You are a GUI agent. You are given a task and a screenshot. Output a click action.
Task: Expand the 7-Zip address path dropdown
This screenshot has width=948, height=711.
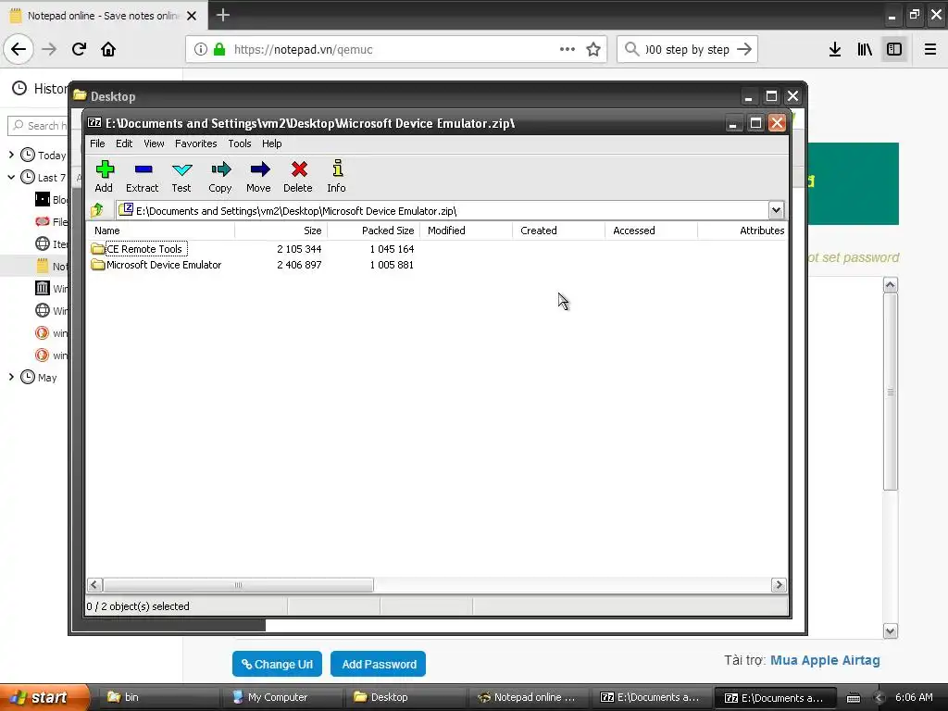(x=776, y=210)
